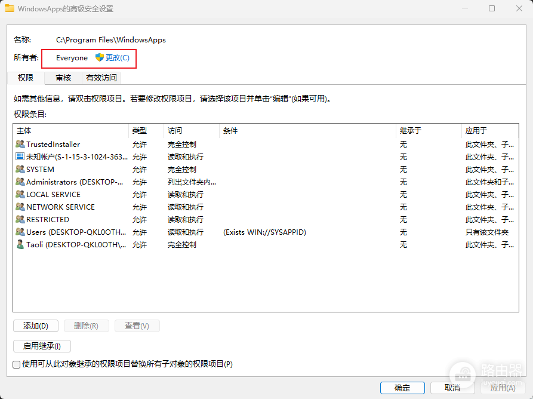Click the path C:\Program Files\WindowsApps
Viewport: 533px width, 399px height.
111,40
